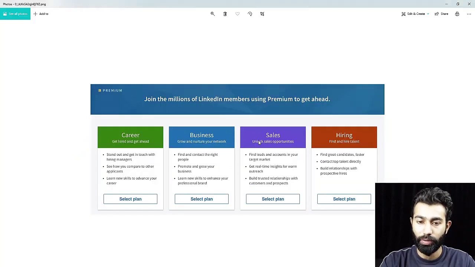The height and width of the screenshot is (267, 475).
Task: Restore down the Photos window
Action: tap(458, 4)
